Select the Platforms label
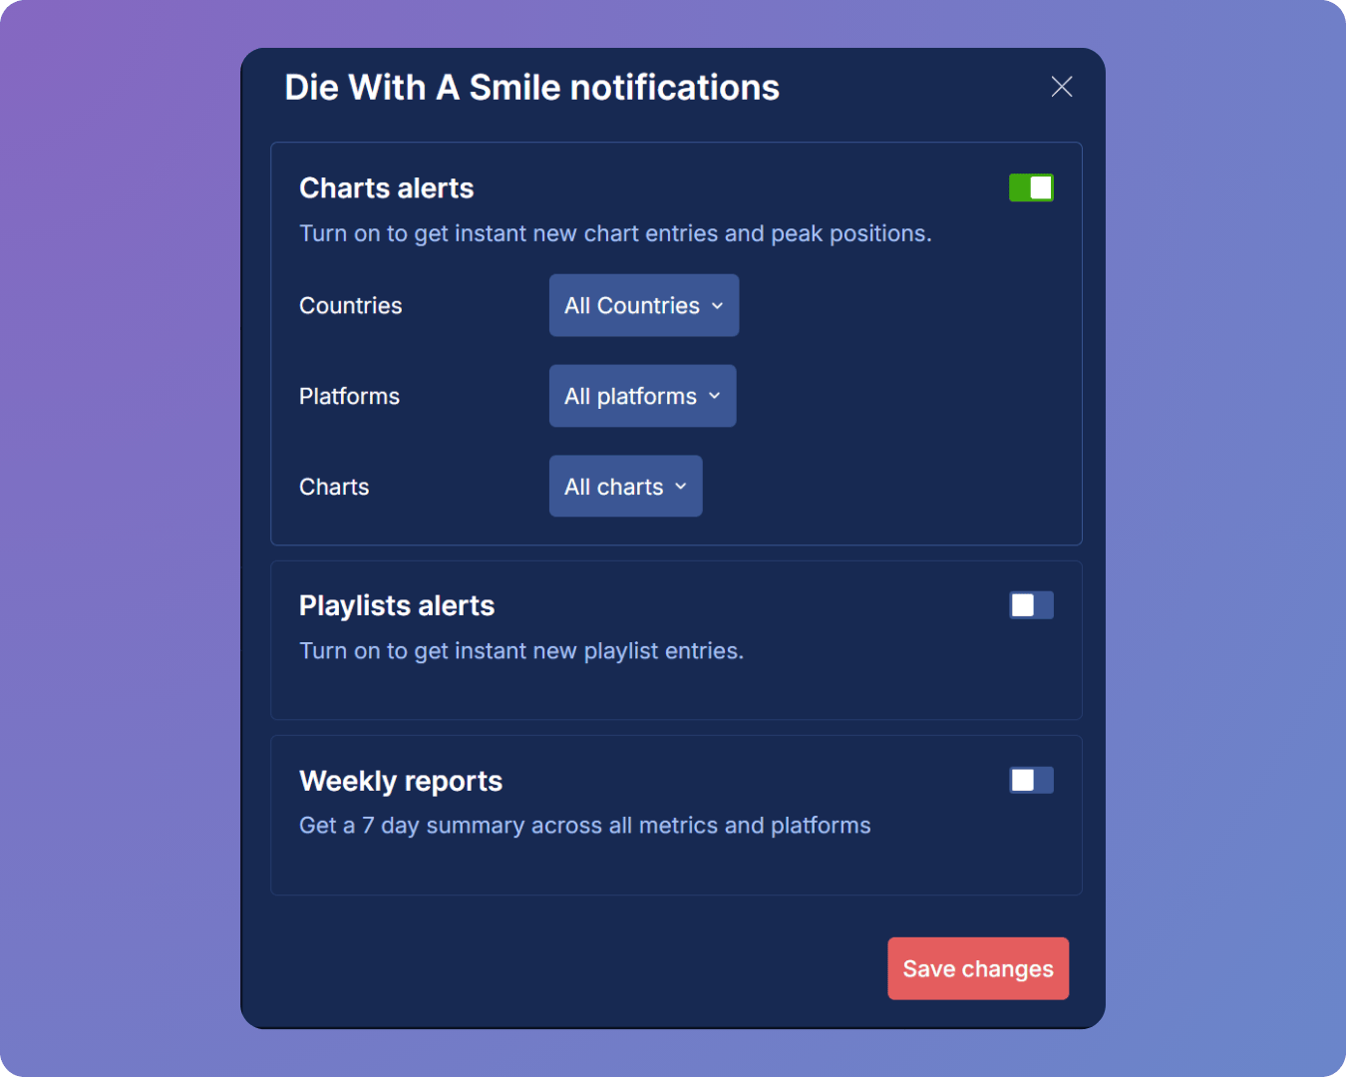The width and height of the screenshot is (1346, 1077). (349, 396)
